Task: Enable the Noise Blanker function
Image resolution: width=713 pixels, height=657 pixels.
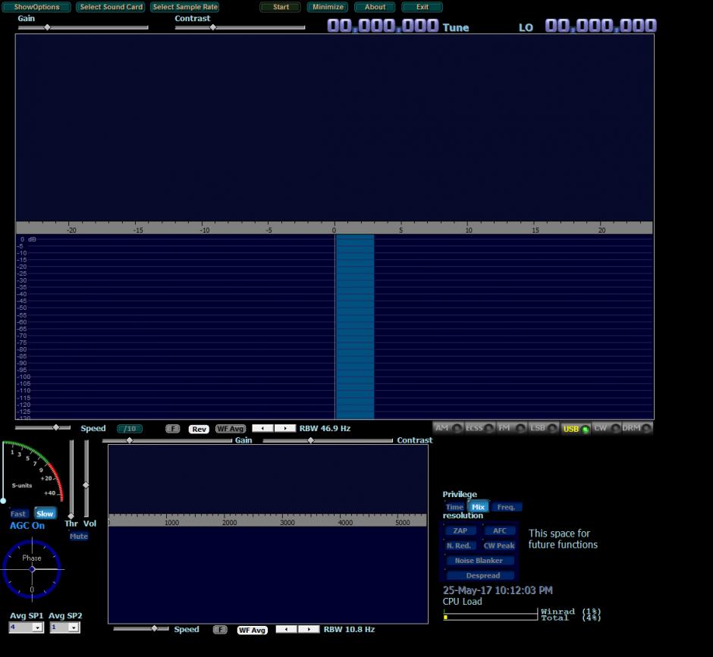Action: [x=479, y=561]
